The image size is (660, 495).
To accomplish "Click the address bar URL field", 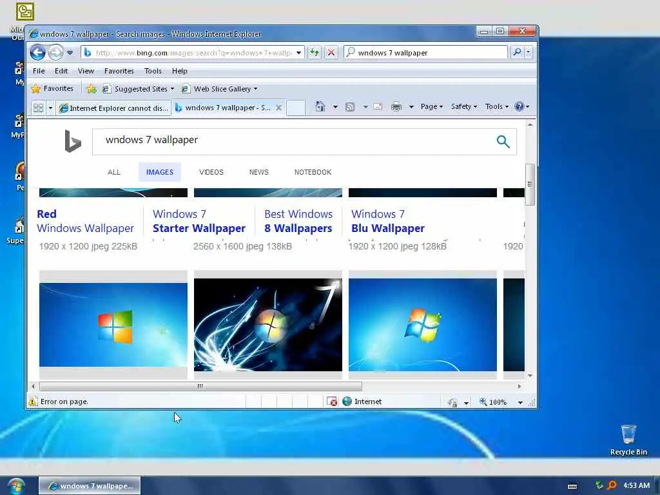I will pos(193,53).
